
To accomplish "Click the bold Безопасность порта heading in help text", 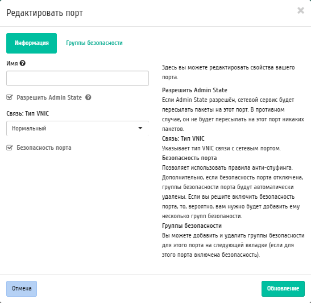I will click(x=189, y=158).
